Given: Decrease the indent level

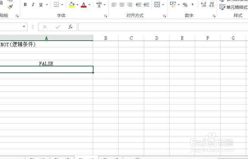Looking at the screenshot, I should [139, 5].
